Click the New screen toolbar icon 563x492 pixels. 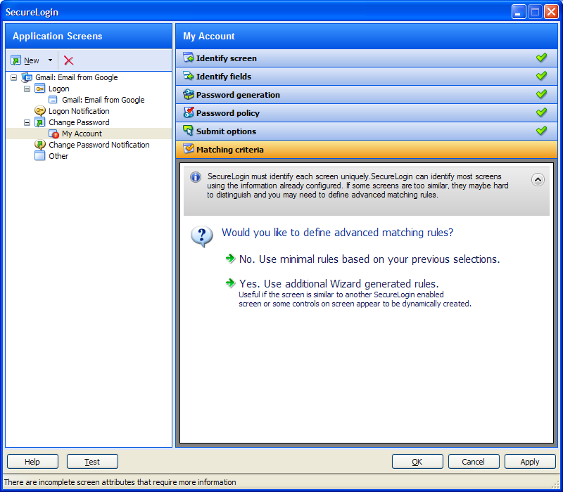16,60
